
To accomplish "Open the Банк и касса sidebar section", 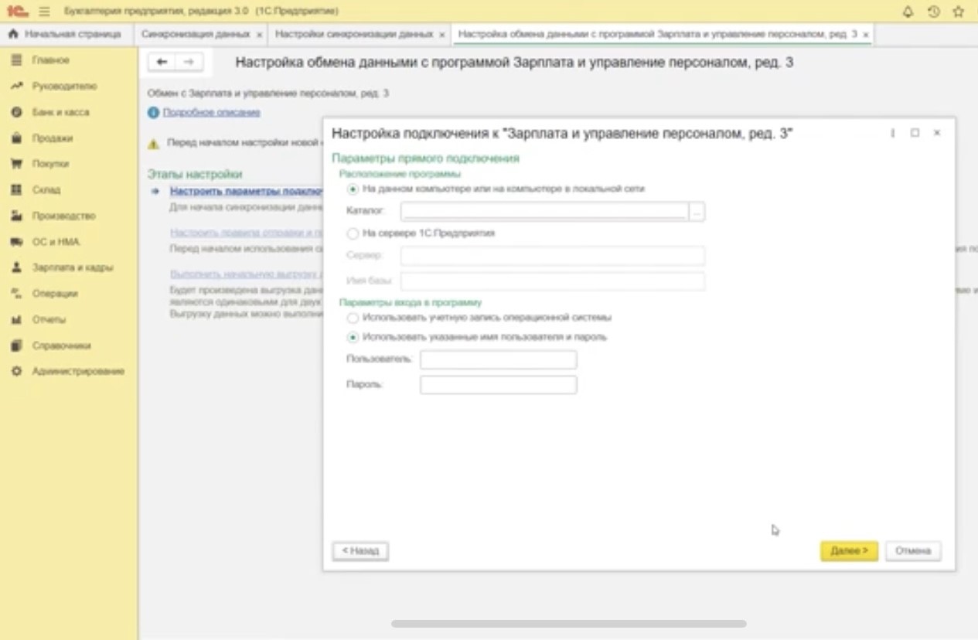I will [x=60, y=112].
